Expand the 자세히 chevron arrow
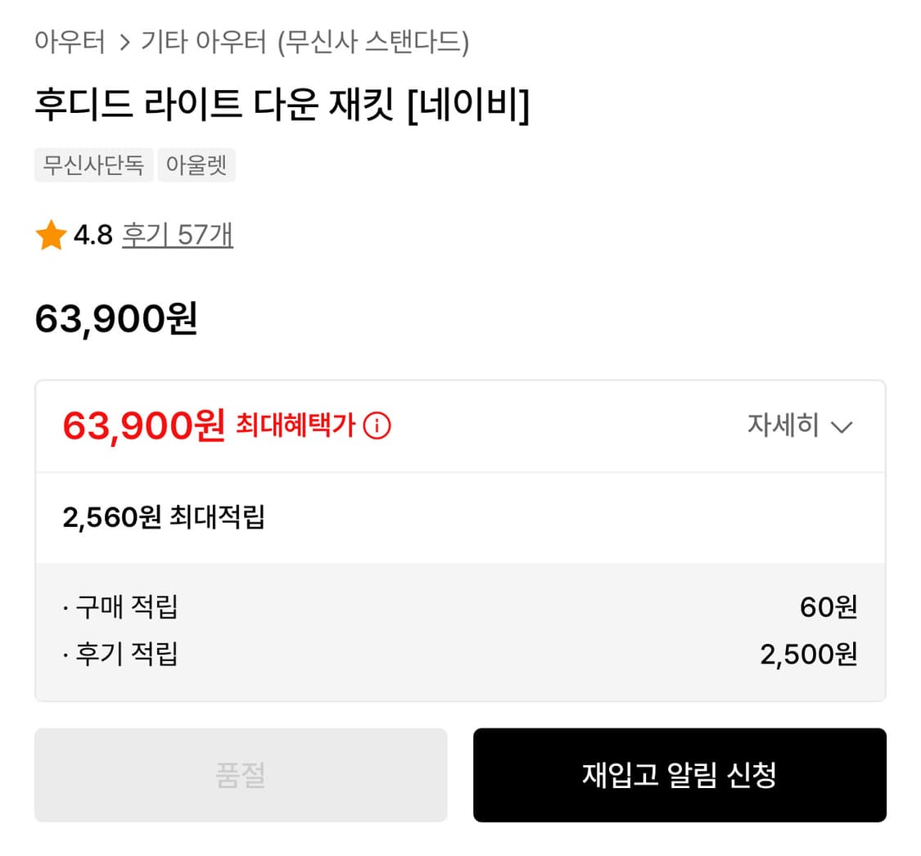This screenshot has height=856, width=921. [x=842, y=427]
